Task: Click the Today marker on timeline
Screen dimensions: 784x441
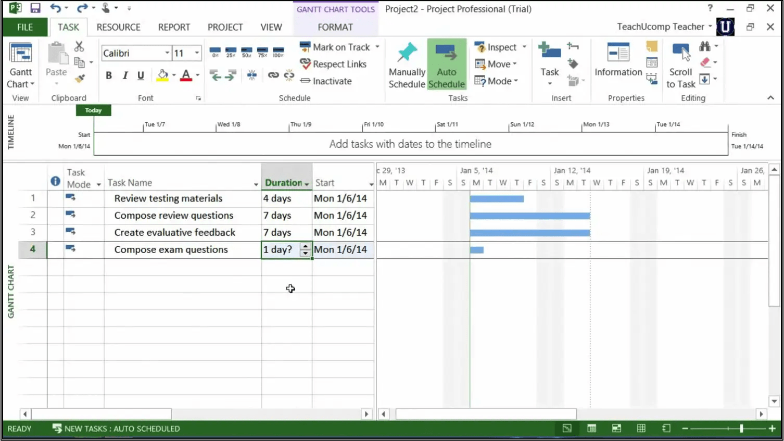Action: pos(93,110)
